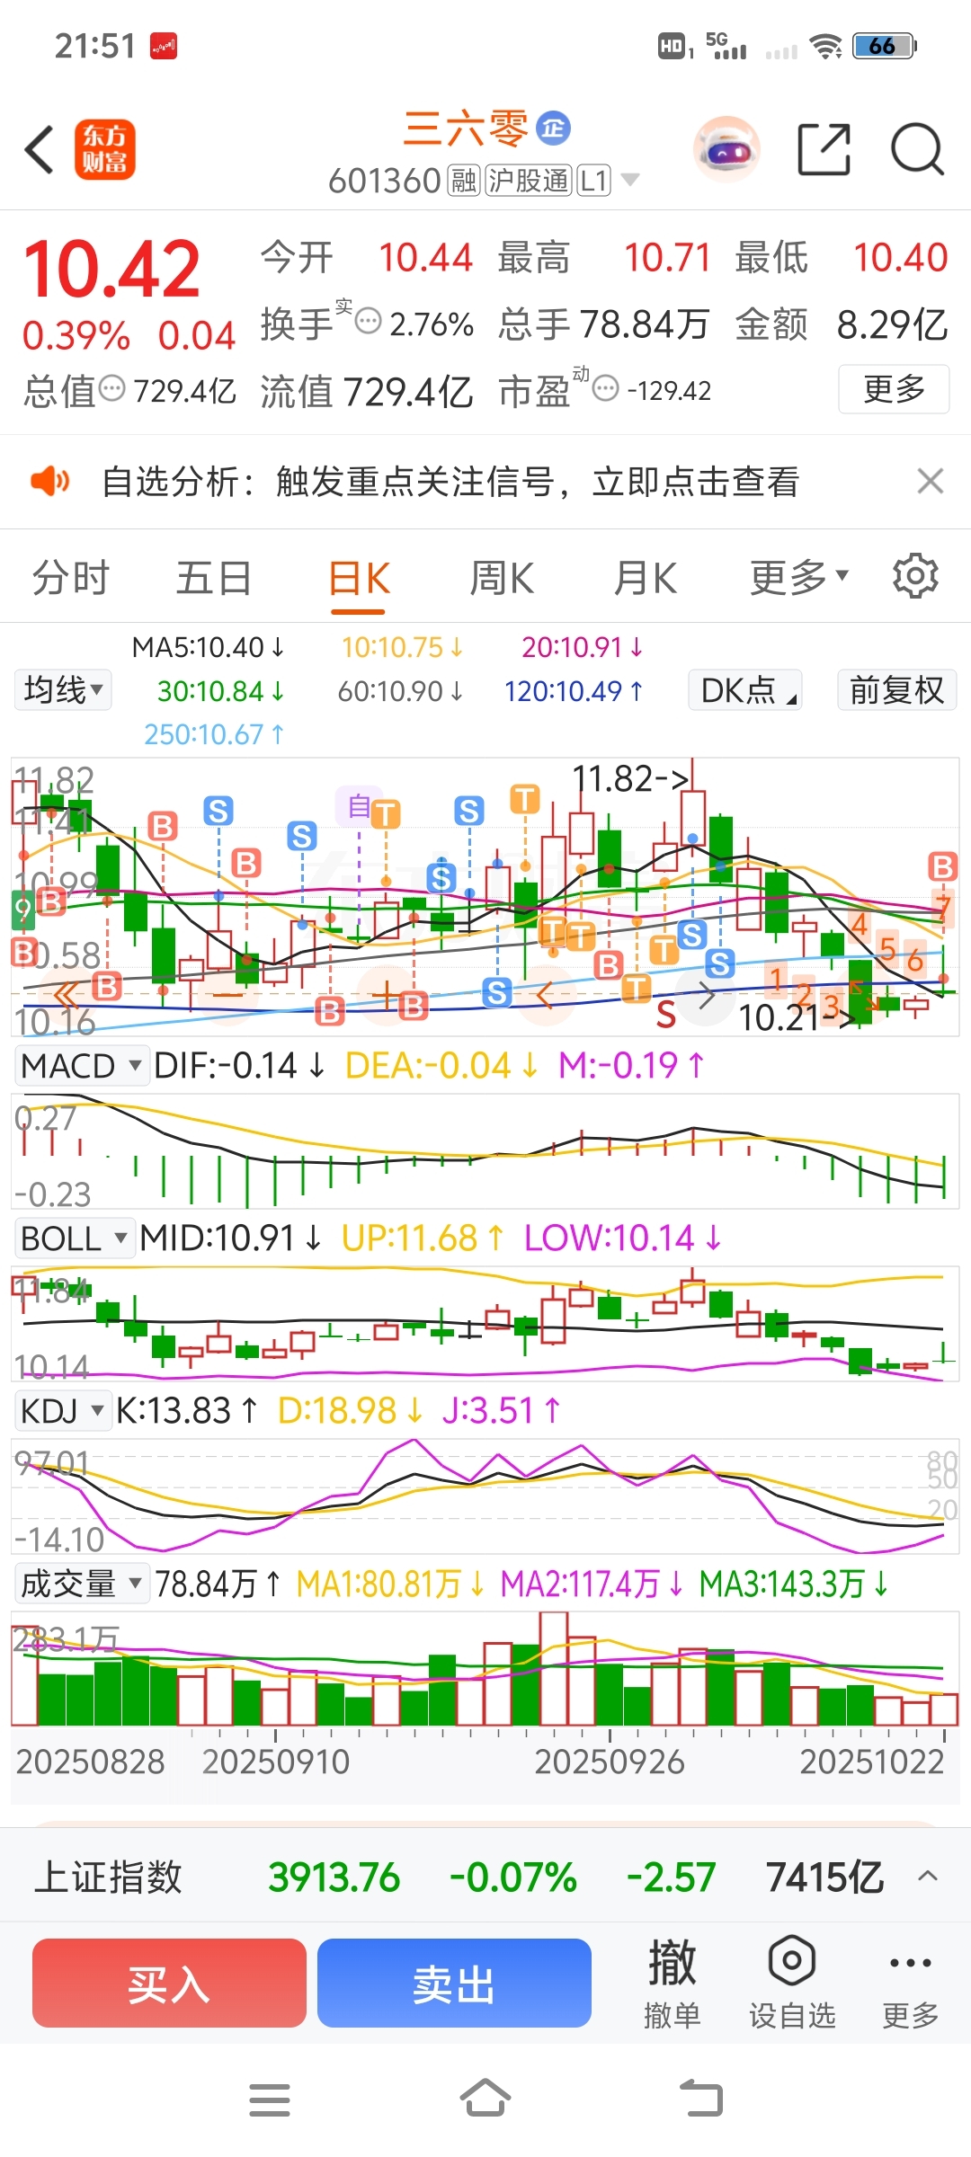Tap the KDJ curve chart
This screenshot has width=971, height=2157.
(x=485, y=1496)
